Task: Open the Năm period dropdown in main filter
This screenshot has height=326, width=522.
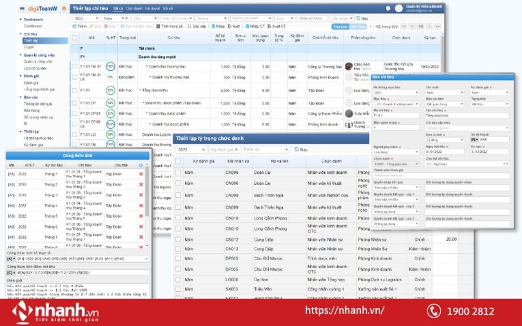Action: point(115,18)
